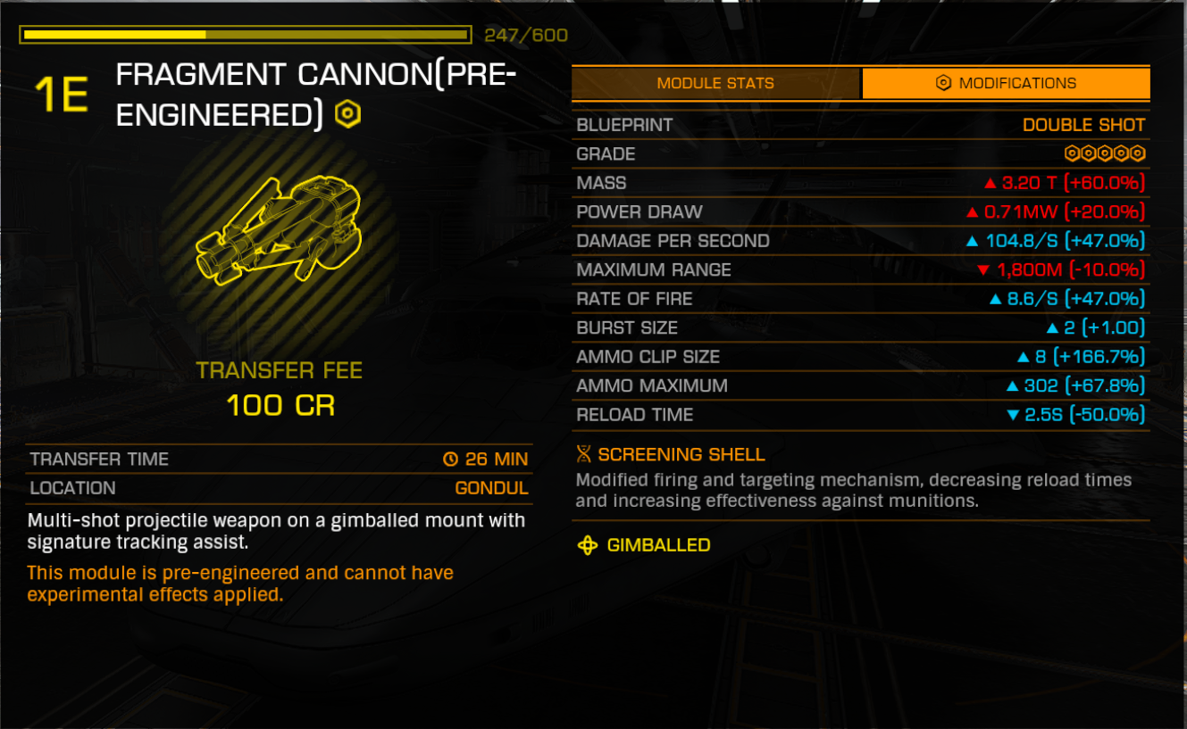Click the blue down arrow on Reload Time

pos(1013,415)
